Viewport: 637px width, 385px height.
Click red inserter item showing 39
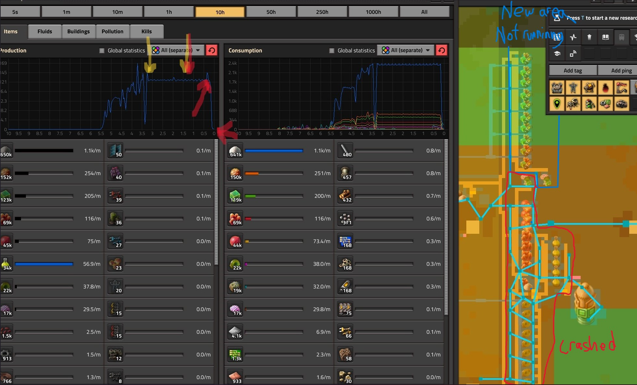click(x=115, y=196)
